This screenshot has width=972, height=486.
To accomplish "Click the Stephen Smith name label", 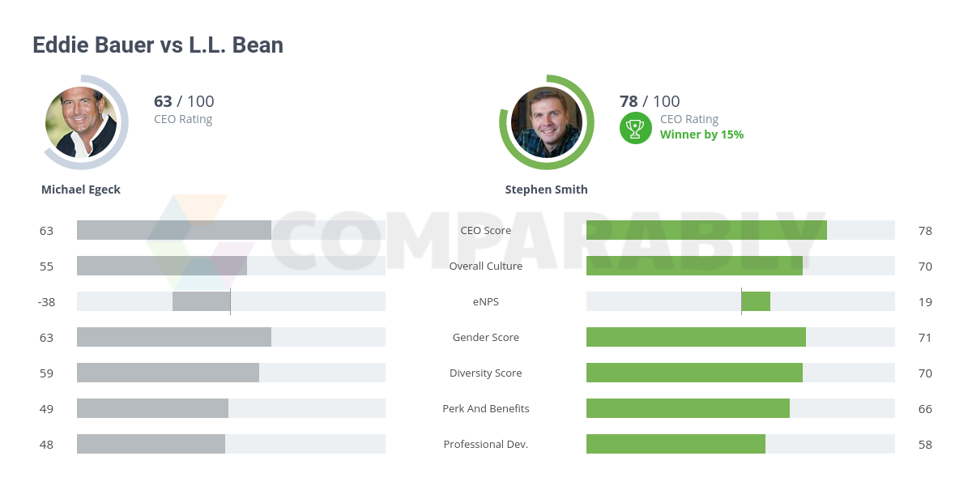I will [x=547, y=190].
